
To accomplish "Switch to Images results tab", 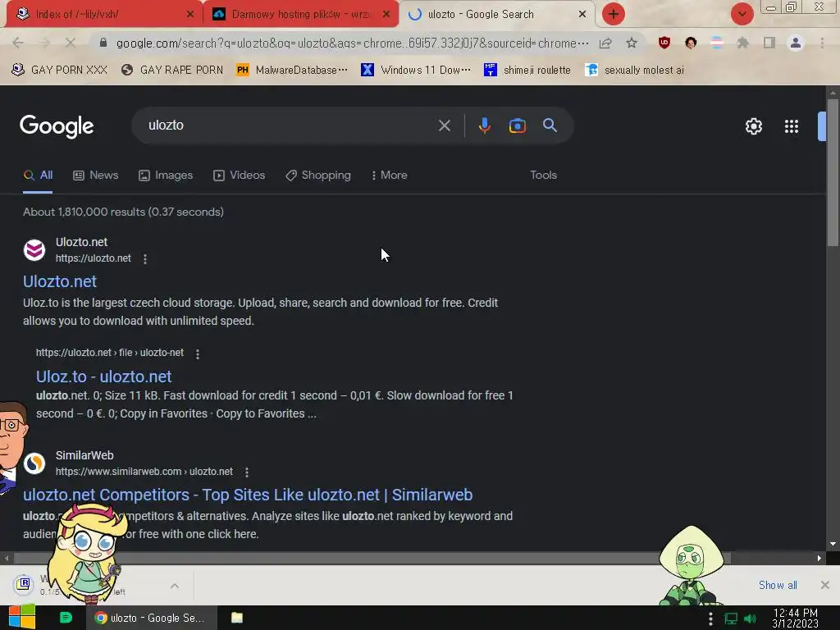I will click(166, 176).
